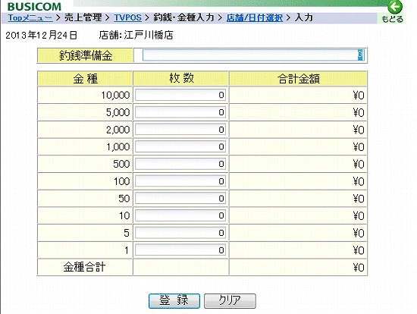Viewport: 417px width, 314px height.
Task: Click the 合計金額 column header
Action: point(298,79)
